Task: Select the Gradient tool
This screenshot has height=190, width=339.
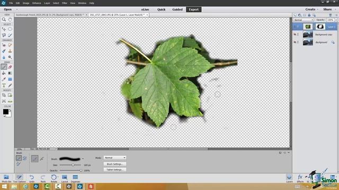Action: tap(10, 73)
